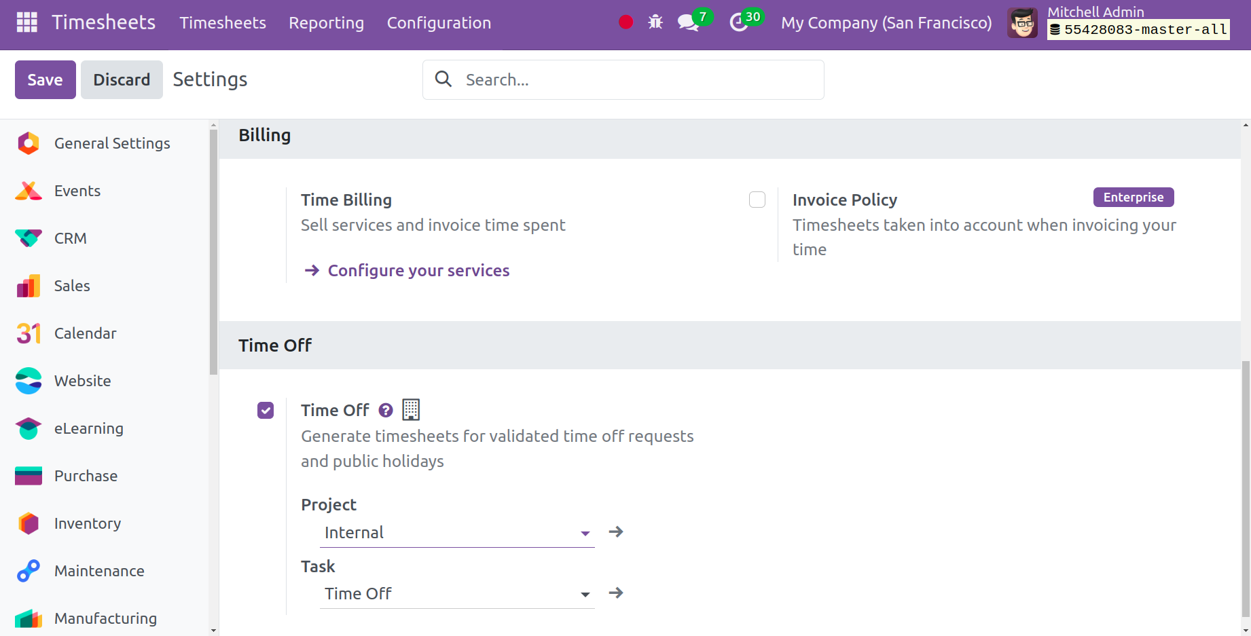Click the red recording indicator dot
The height and width of the screenshot is (636, 1251).
click(626, 22)
